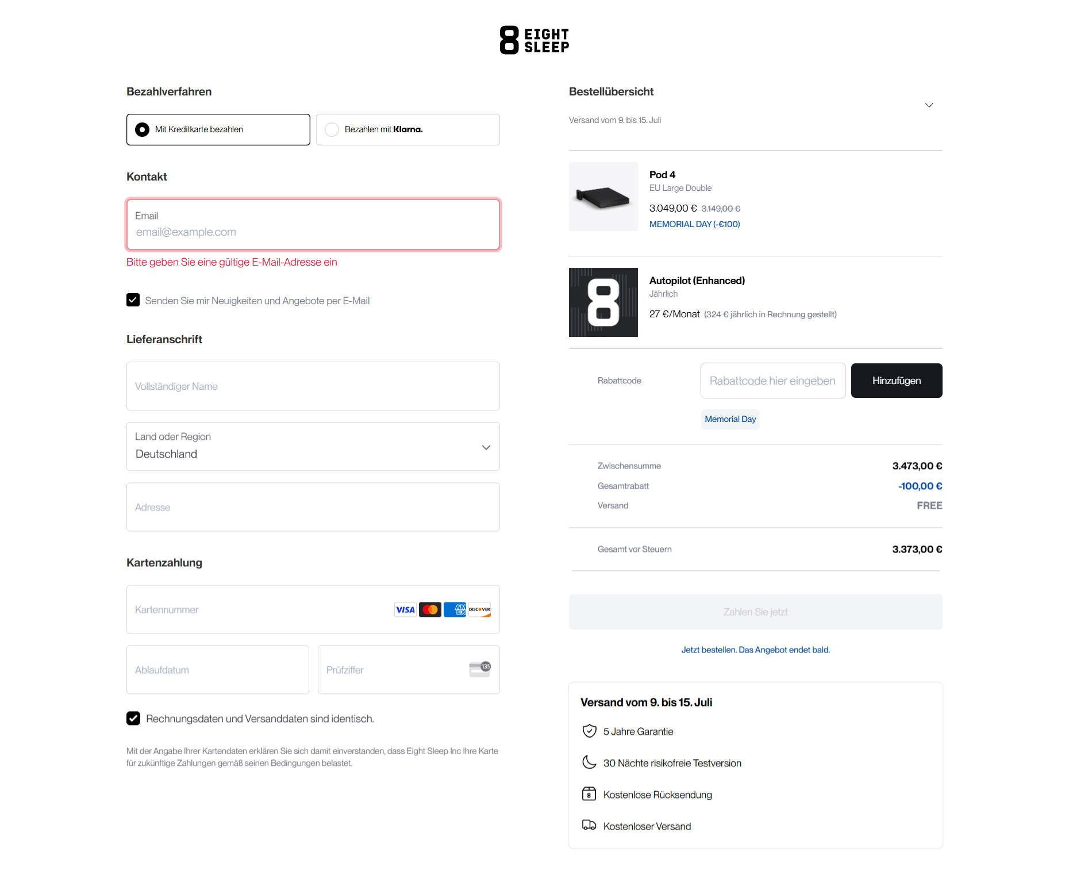Click the Mastercard icon
The image size is (1069, 871).
[x=430, y=610]
